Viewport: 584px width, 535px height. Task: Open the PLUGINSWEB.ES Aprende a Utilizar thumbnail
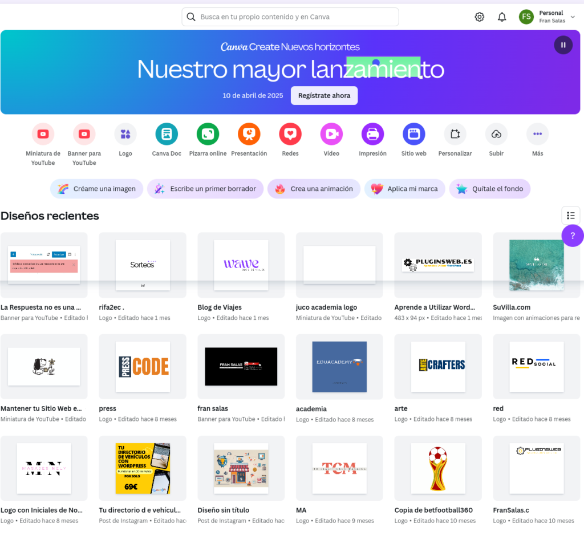438,265
